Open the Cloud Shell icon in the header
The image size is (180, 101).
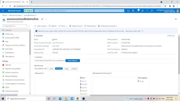[x=128, y=11]
